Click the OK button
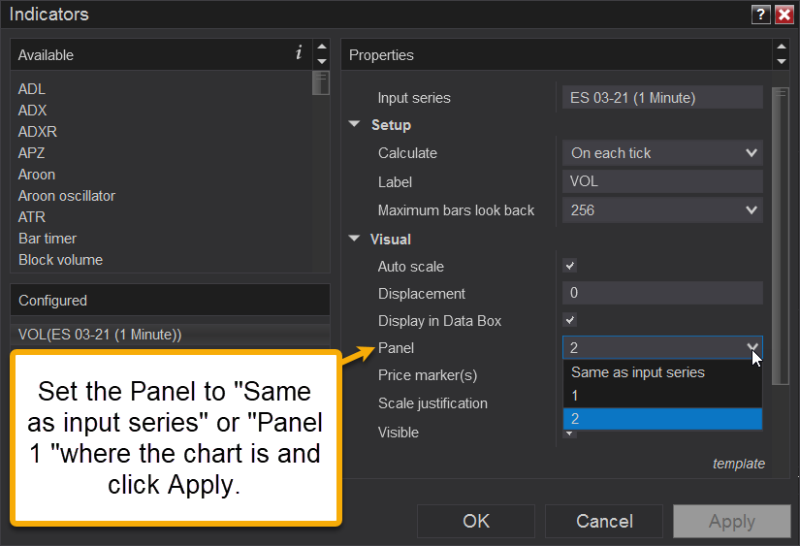This screenshot has width=800, height=546. [476, 521]
